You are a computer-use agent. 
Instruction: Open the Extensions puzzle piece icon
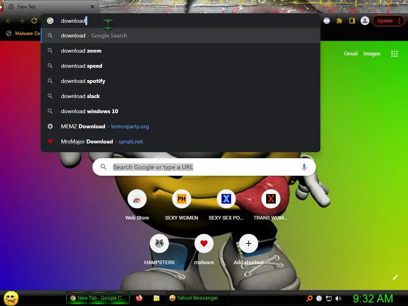coord(339,21)
